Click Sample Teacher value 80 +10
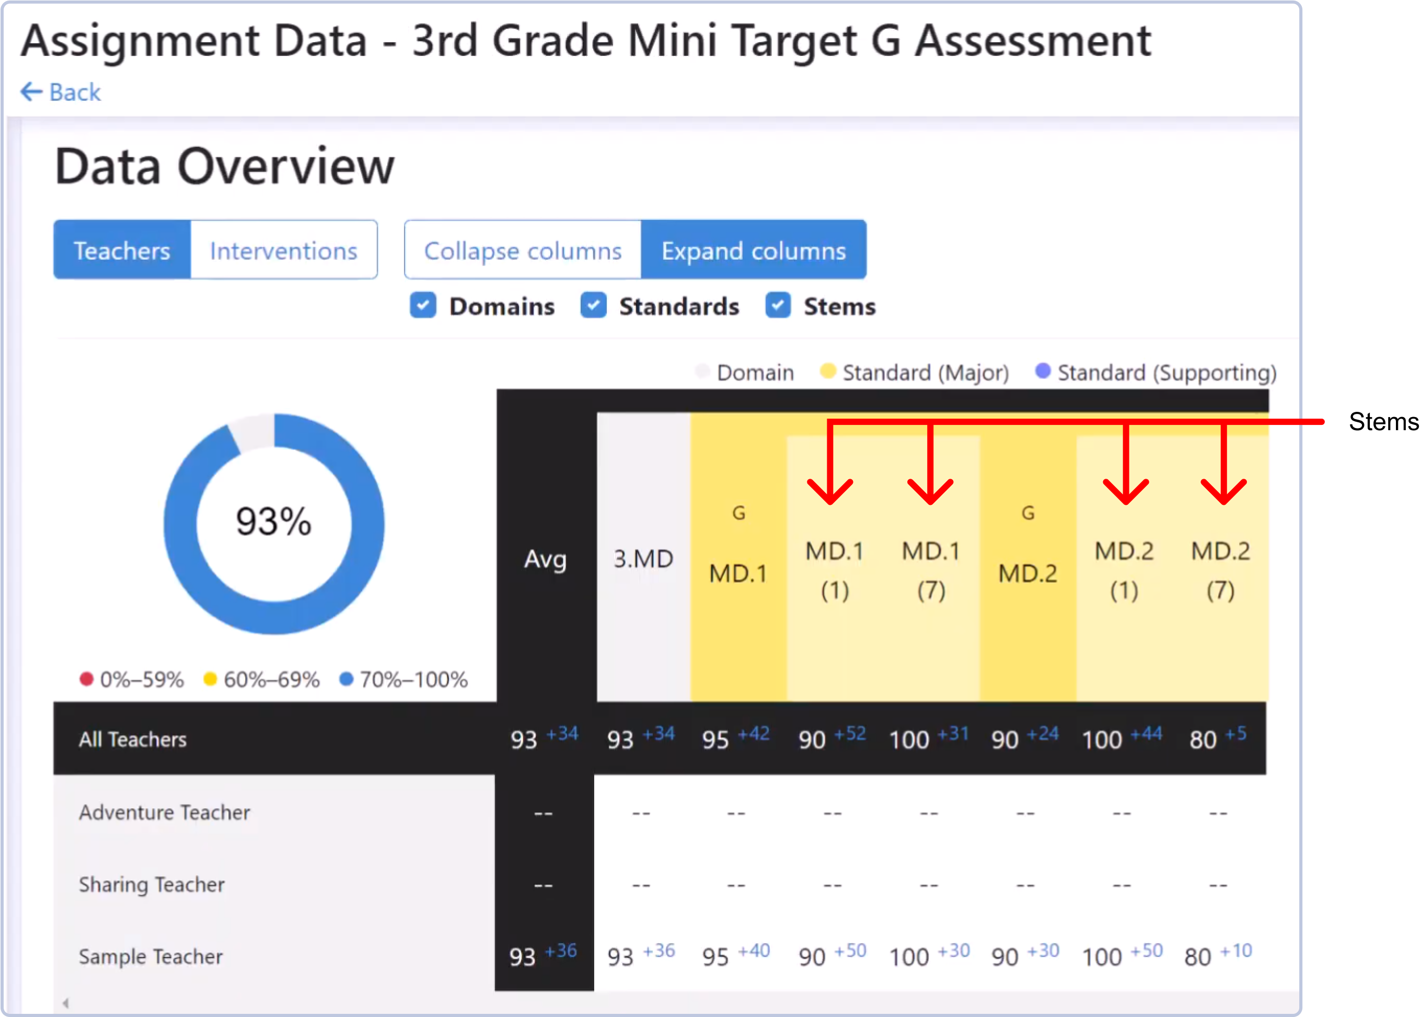This screenshot has height=1017, width=1421. (x=1218, y=956)
